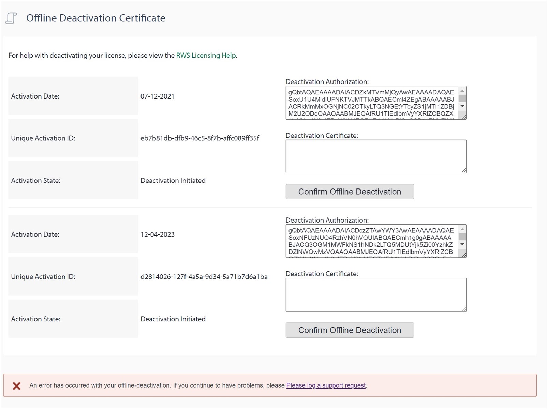Click inside the first empty Deactivation Certificate field
The height and width of the screenshot is (409, 548).
(x=375, y=156)
